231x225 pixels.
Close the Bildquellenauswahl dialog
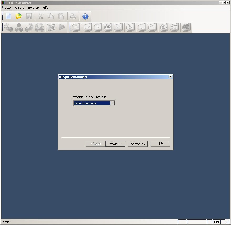(171, 77)
